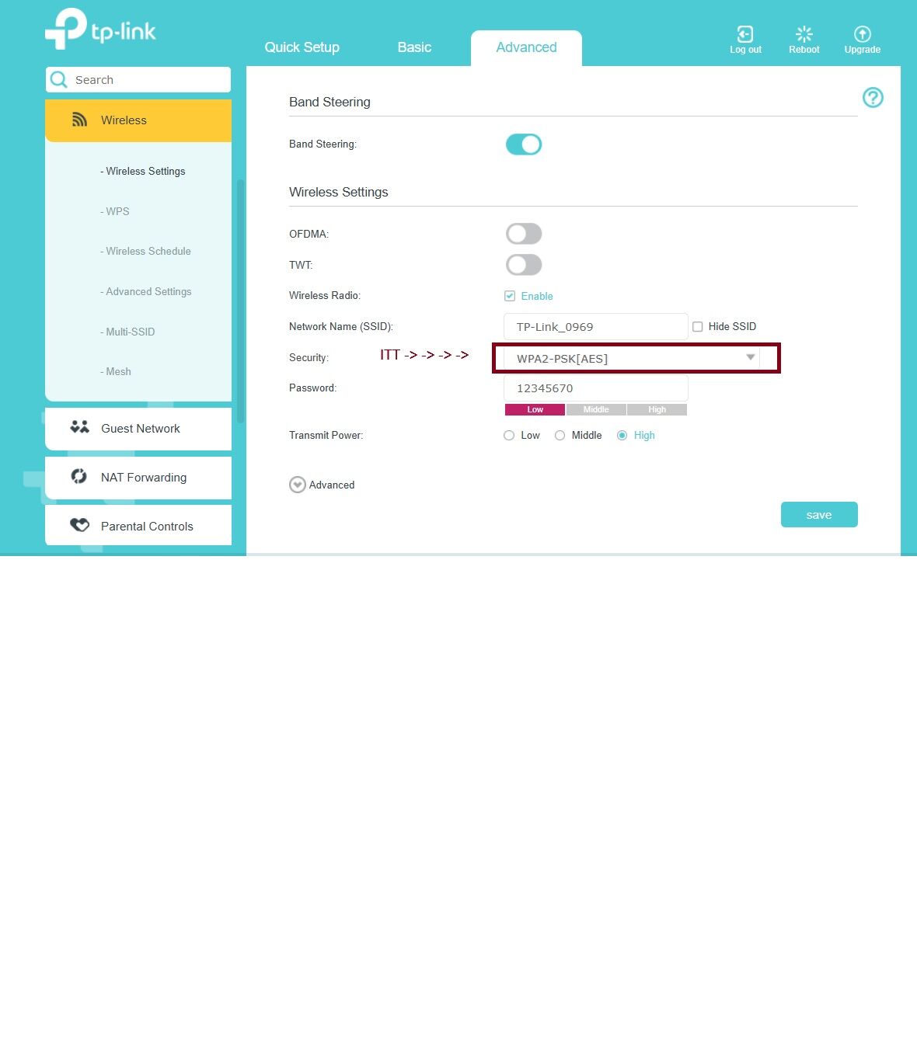Click the Upgrade icon
The image size is (917, 1064).
(862, 34)
